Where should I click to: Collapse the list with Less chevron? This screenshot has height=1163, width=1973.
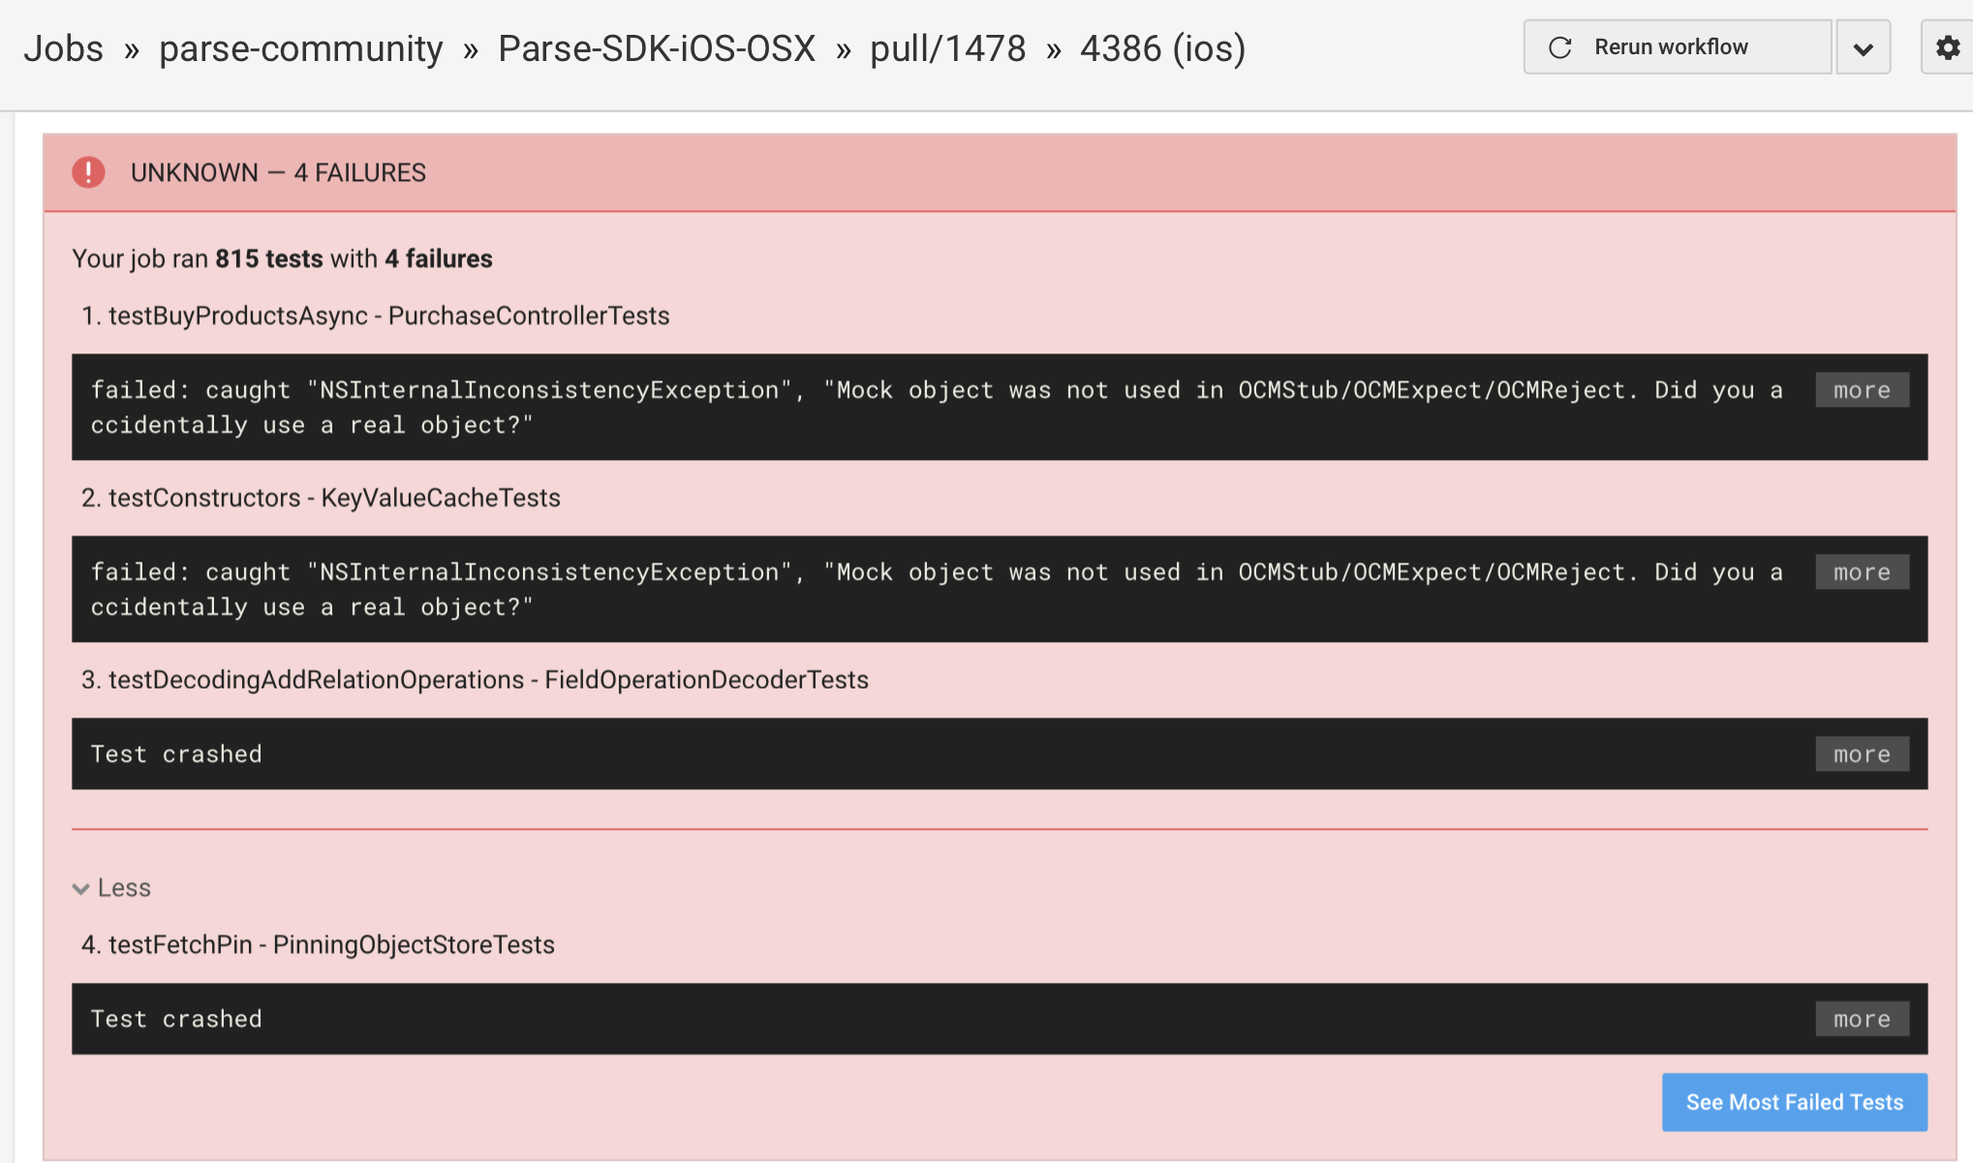(x=111, y=888)
